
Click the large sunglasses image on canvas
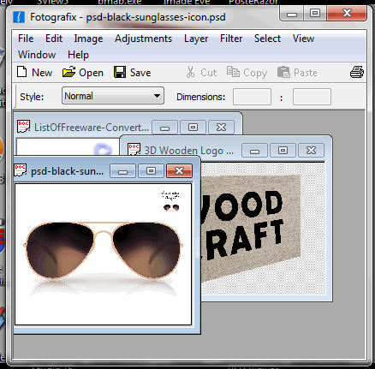pyautogui.click(x=103, y=250)
